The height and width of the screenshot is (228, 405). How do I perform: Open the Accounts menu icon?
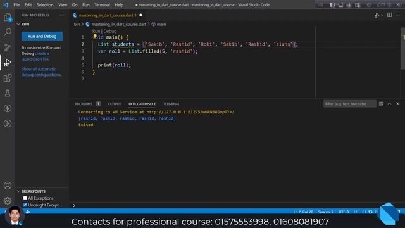point(8,186)
